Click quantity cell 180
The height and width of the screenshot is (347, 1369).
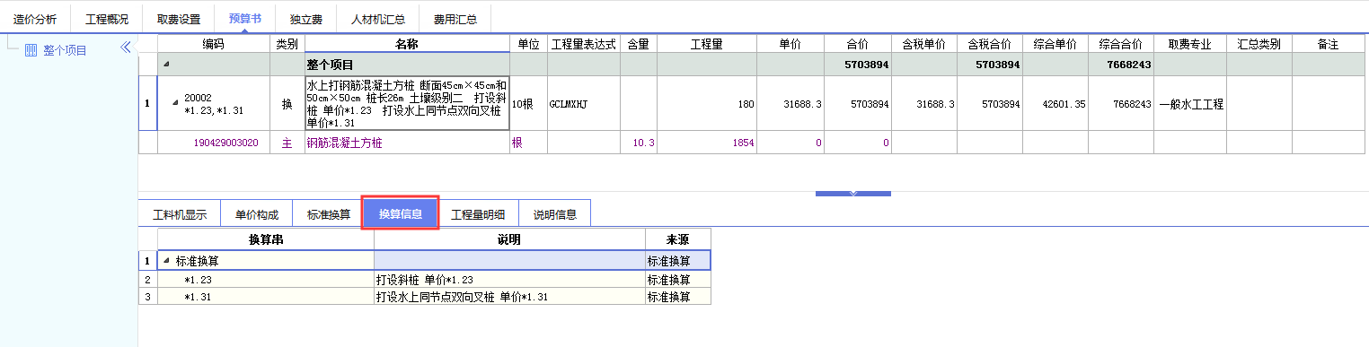pyautogui.click(x=707, y=104)
